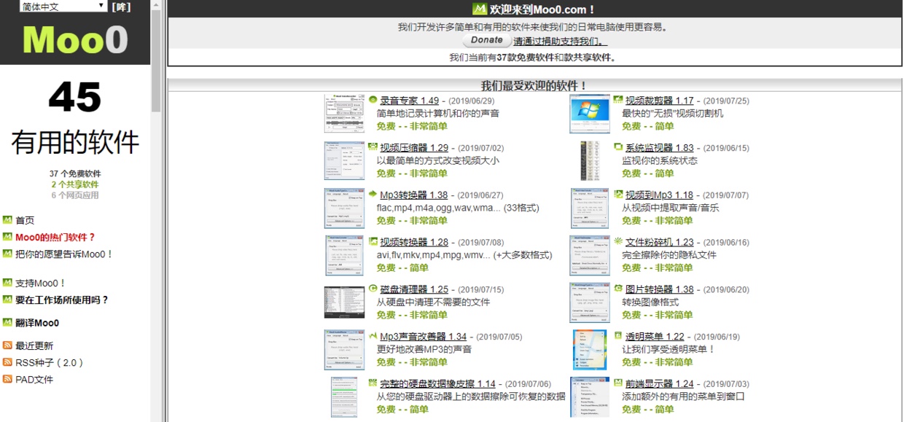
Task: Open the 翻译Moo0 sidebar item
Action: coord(37,323)
